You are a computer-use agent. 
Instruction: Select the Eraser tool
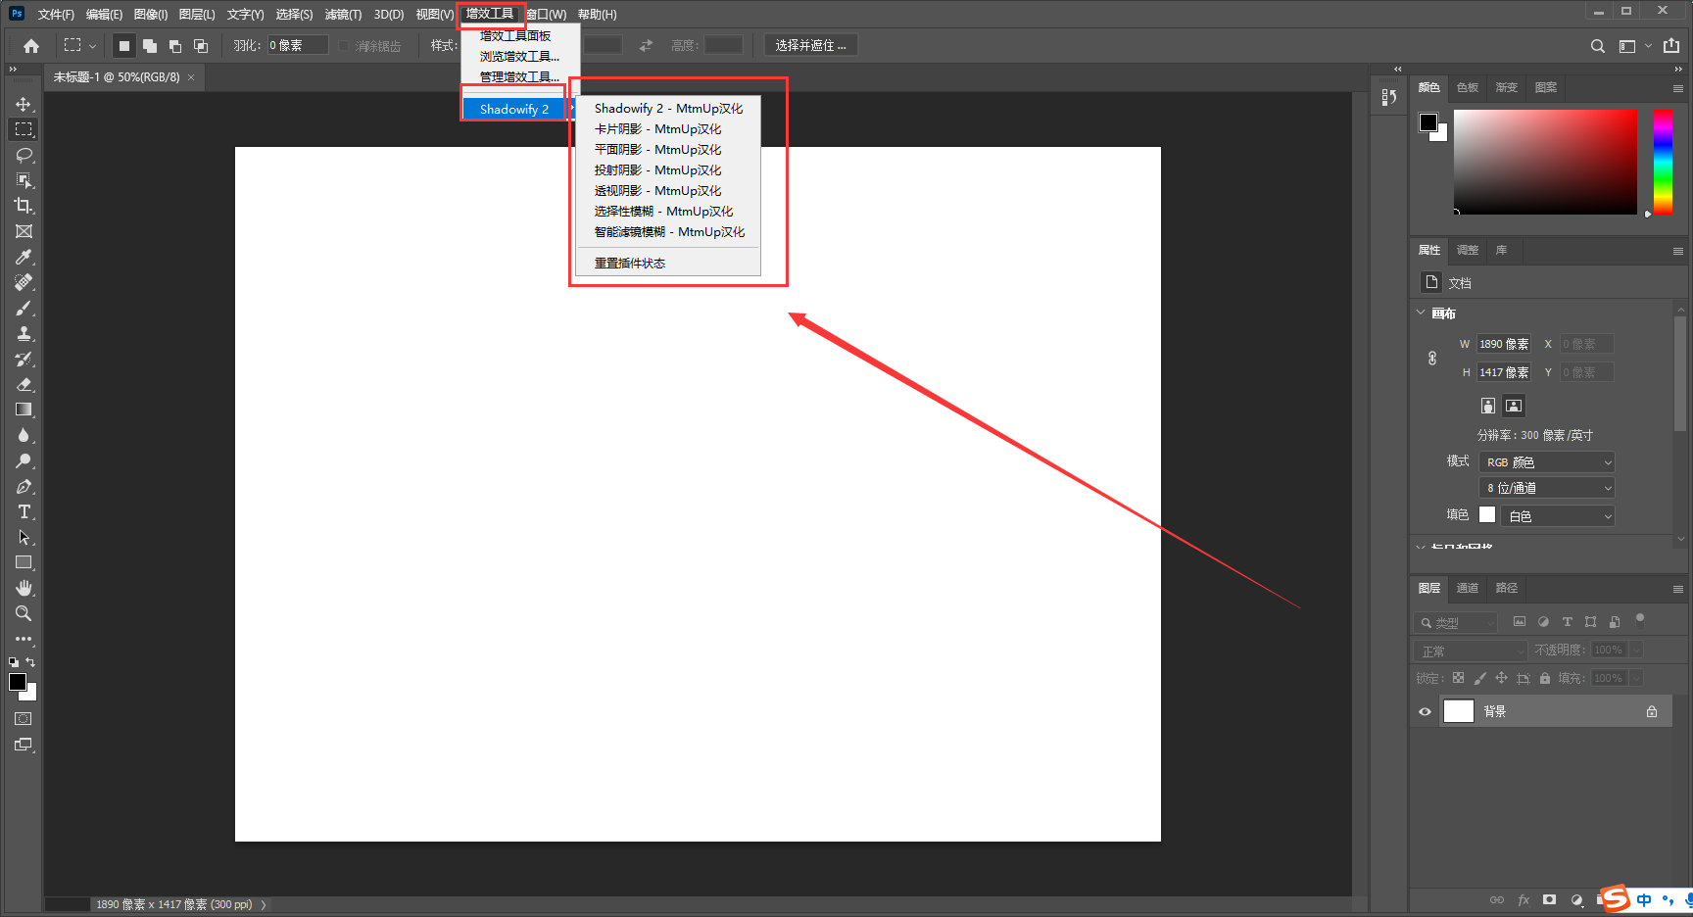[x=24, y=384]
